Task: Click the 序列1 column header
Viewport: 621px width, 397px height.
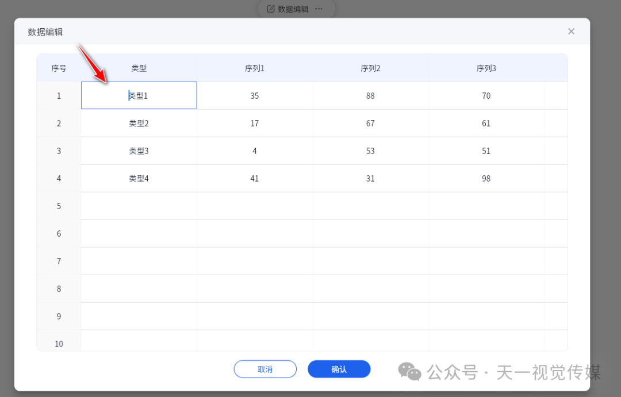Action: pos(254,68)
